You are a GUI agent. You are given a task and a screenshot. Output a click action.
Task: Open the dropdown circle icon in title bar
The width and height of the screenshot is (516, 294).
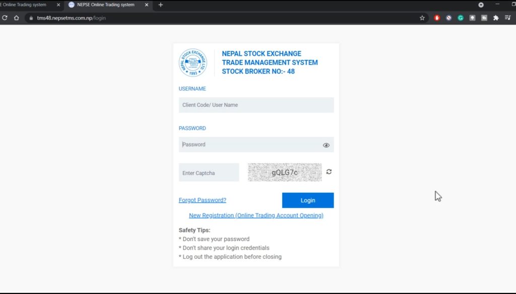pyautogui.click(x=481, y=5)
